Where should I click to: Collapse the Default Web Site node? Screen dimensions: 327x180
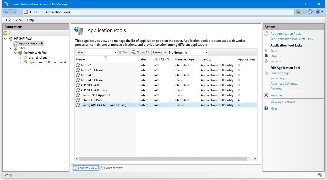(15, 53)
